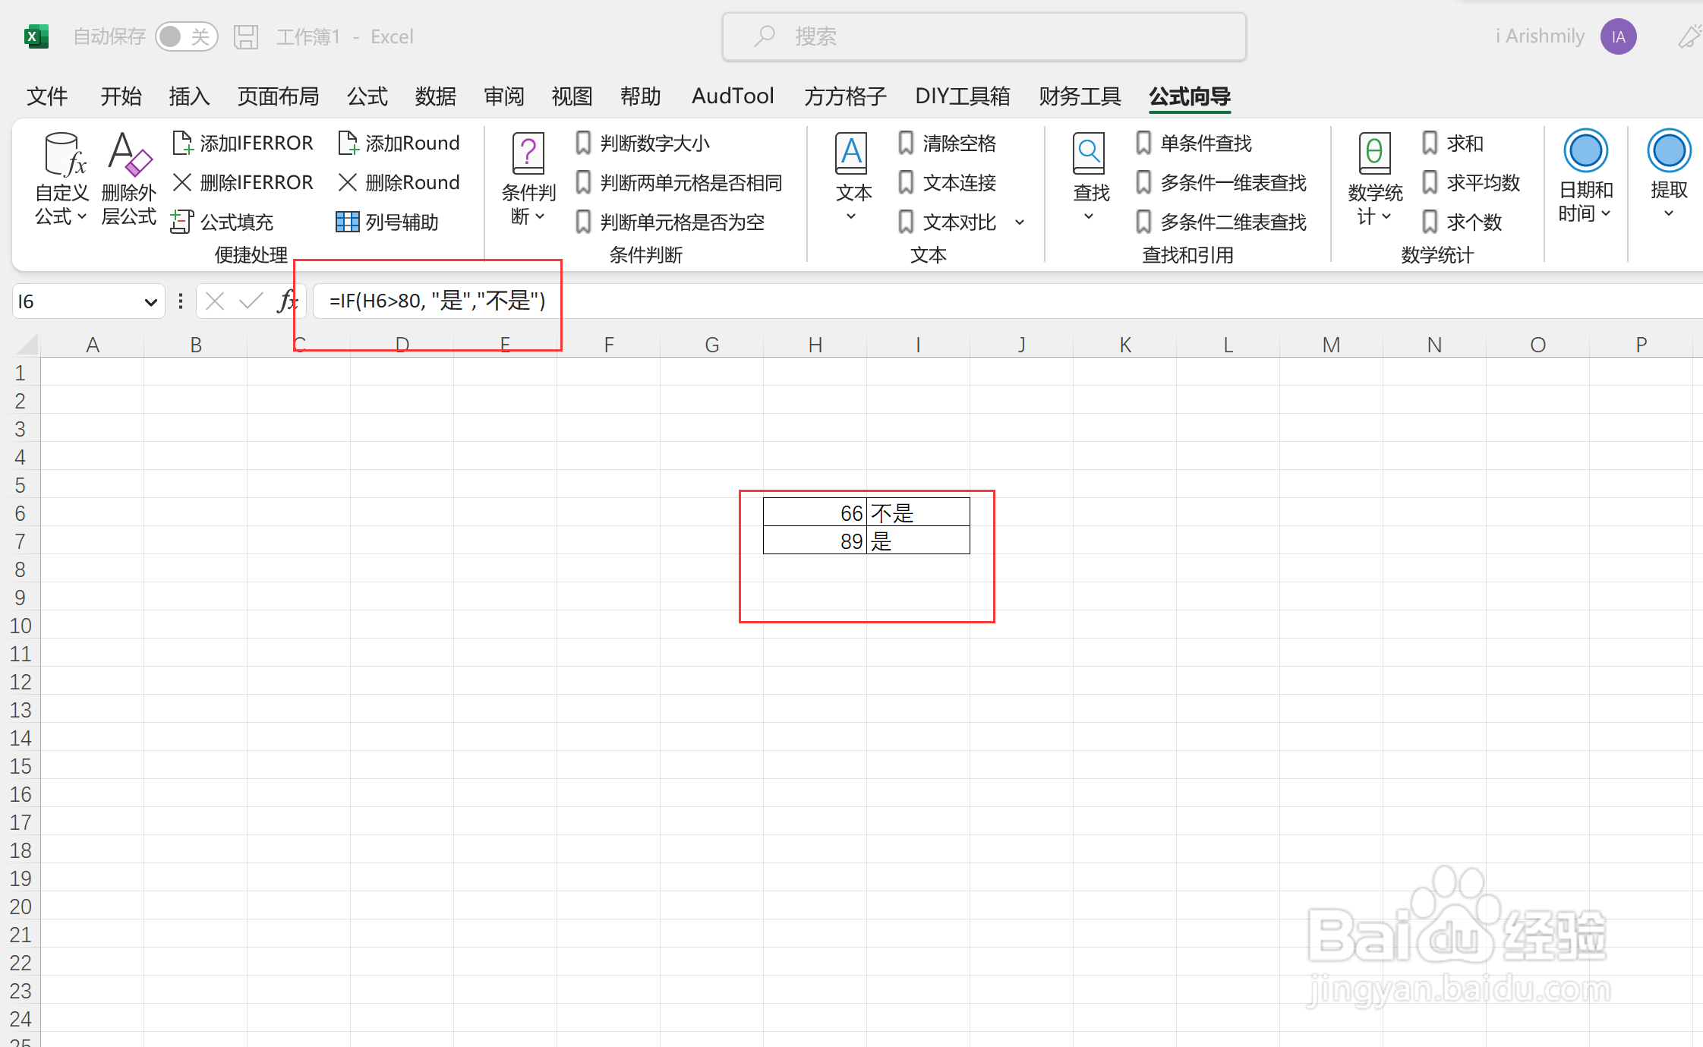Click the remove outer formula (删除外层公式) icon
Image resolution: width=1703 pixels, height=1047 pixels.
coord(128,156)
